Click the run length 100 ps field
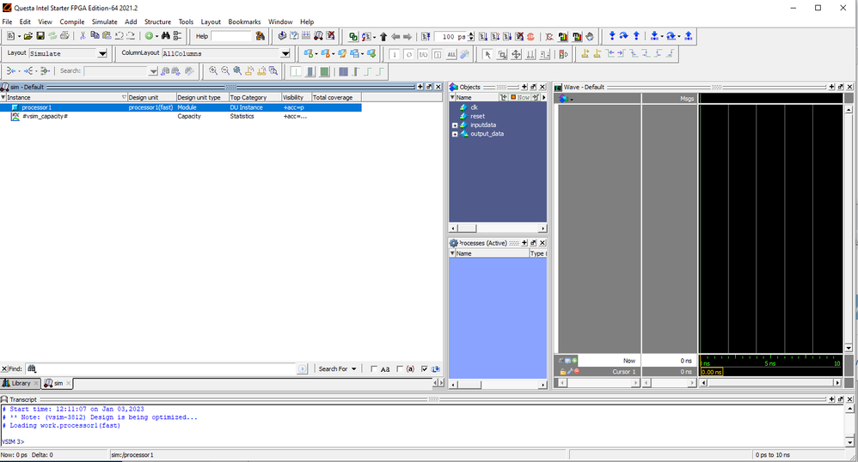The image size is (858, 462). click(455, 37)
